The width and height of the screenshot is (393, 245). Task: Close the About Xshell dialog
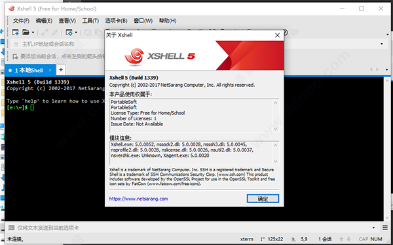277,35
